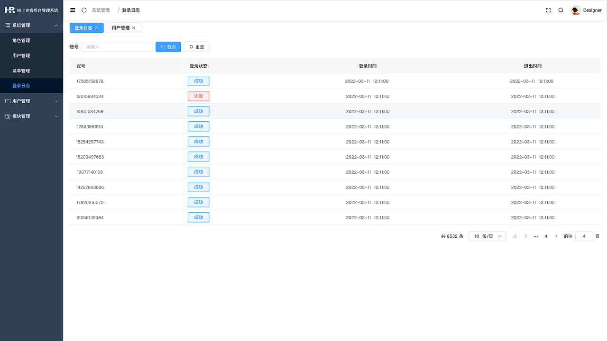
Task: Open 菜单管理 in the sidebar
Action: 21,71
